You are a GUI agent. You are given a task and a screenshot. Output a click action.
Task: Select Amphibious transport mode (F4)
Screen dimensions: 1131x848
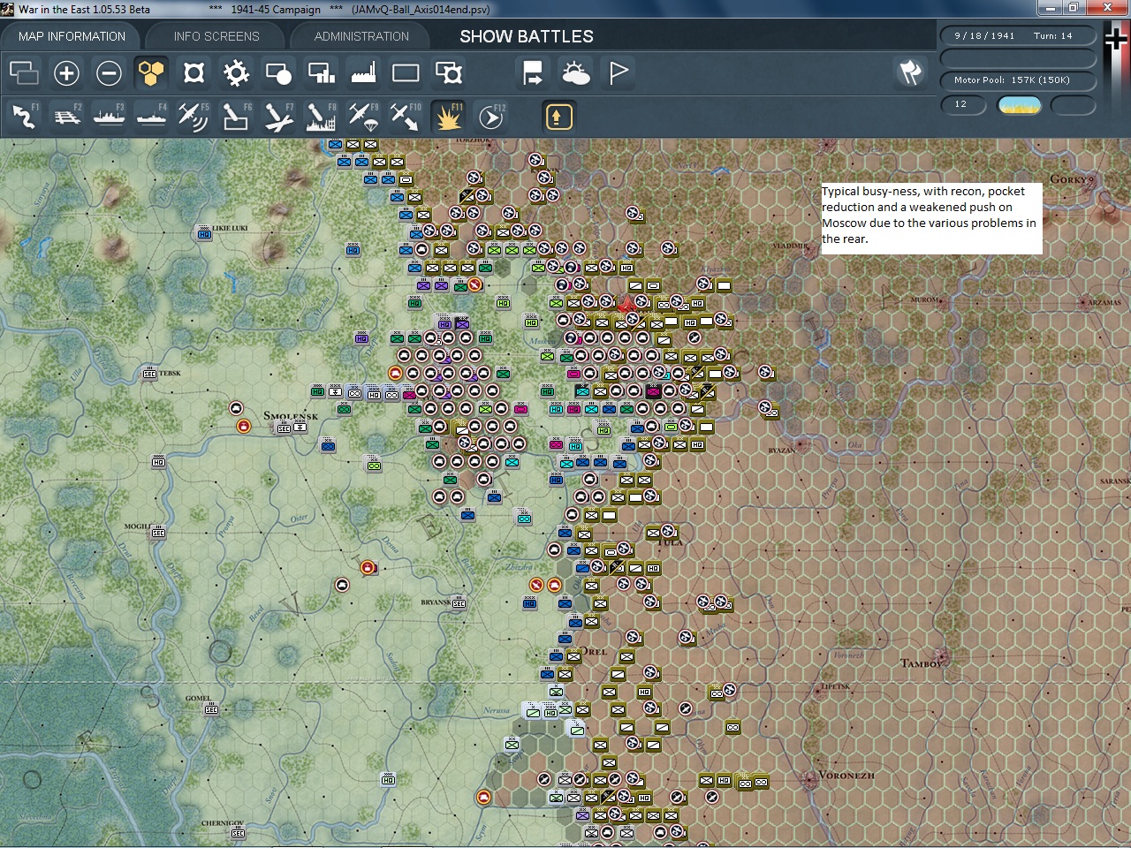coord(151,117)
